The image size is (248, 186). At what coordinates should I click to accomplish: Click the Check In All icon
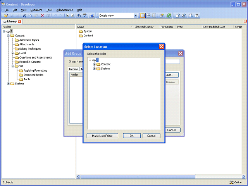[x=184, y=15]
